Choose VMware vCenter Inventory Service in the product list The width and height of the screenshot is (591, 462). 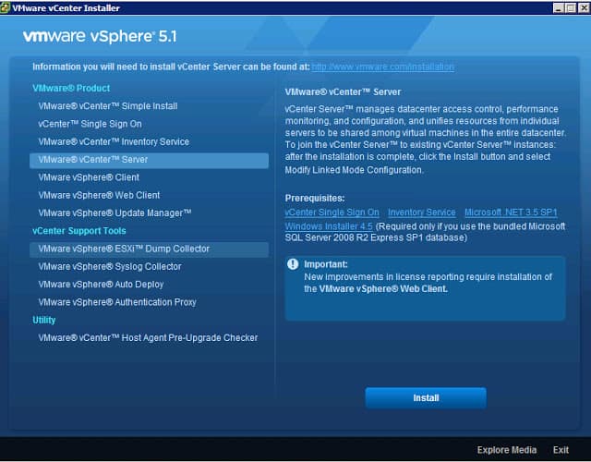[114, 141]
